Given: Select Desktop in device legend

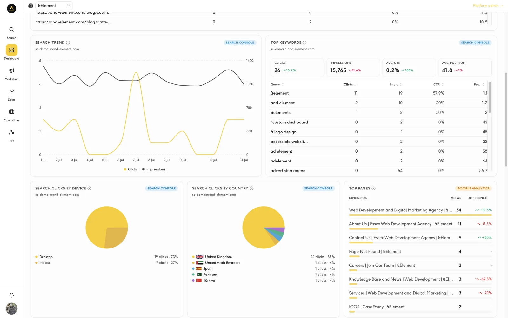Looking at the screenshot, I should click(107, 257).
